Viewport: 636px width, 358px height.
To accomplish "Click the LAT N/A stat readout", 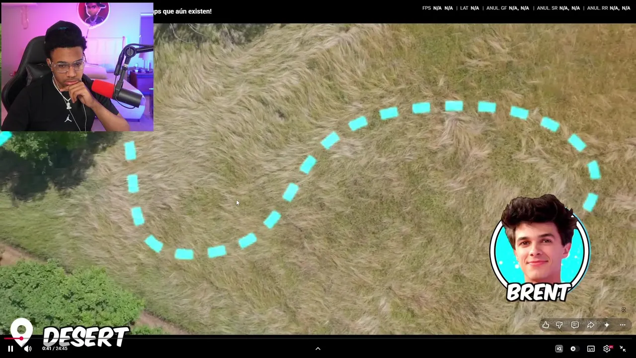I will tap(470, 8).
